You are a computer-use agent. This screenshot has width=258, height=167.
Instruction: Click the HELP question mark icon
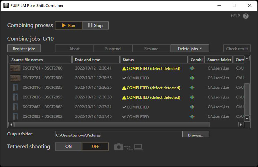tap(246, 16)
